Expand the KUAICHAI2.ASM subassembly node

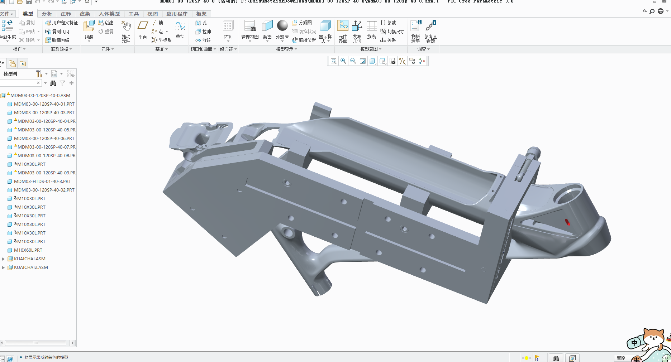(x=3, y=267)
